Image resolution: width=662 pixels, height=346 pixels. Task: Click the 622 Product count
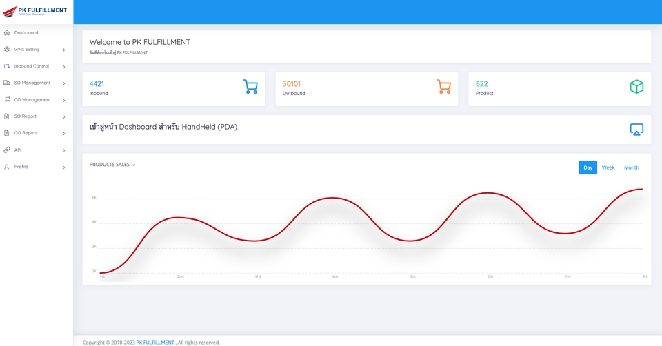click(482, 84)
